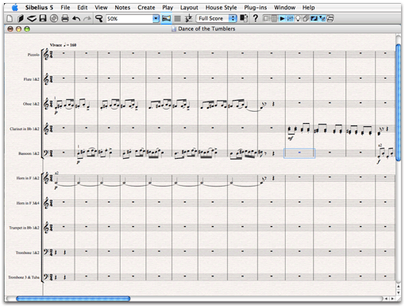The width and height of the screenshot is (405, 308).
Task: Open the View menu
Action: [101, 7]
